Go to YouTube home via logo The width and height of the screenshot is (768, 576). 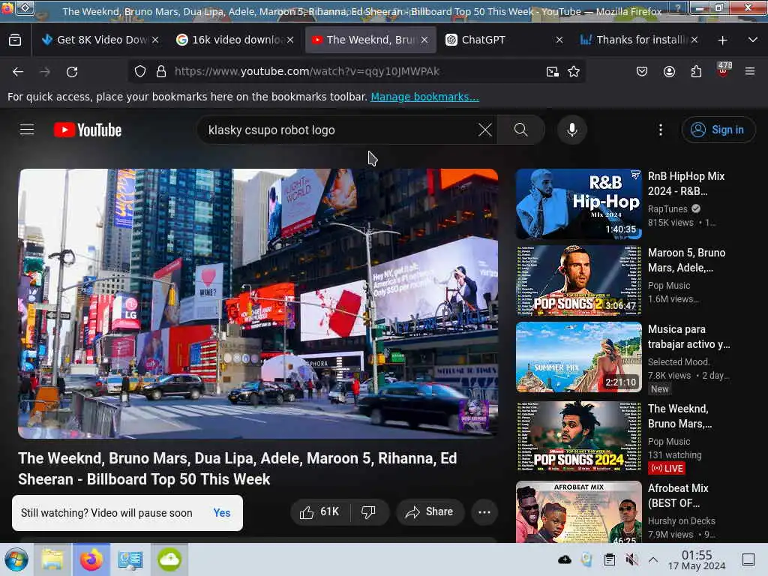(x=88, y=130)
